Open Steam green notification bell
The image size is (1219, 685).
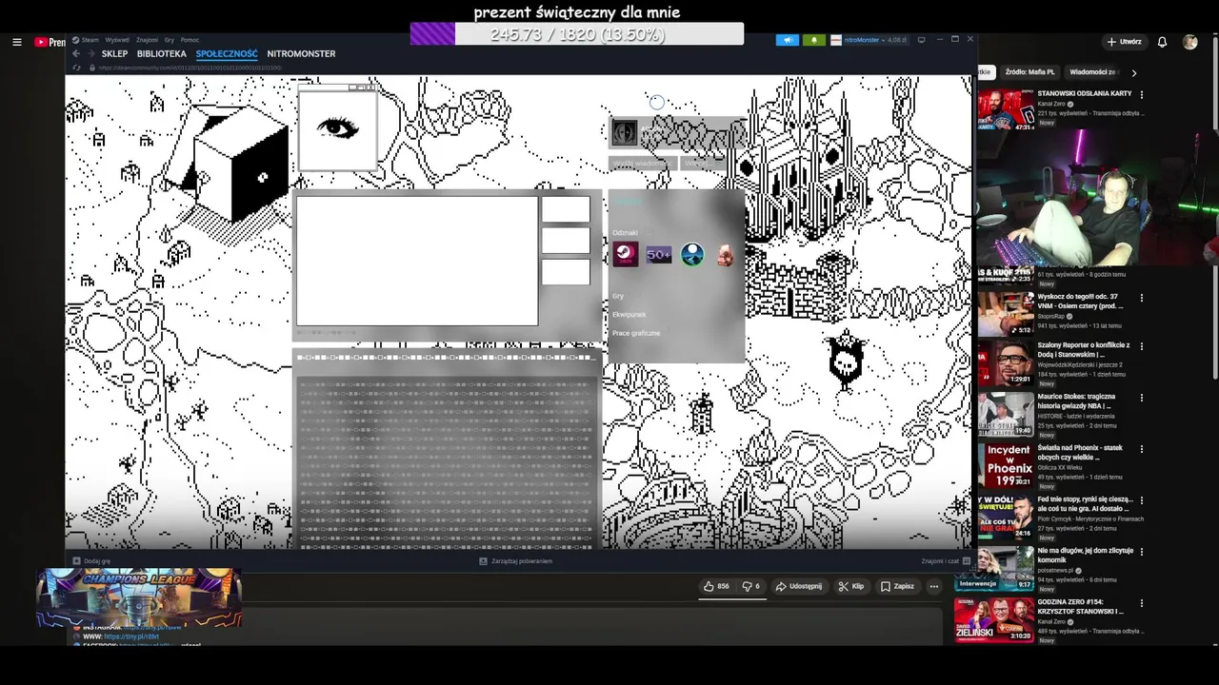tap(813, 40)
